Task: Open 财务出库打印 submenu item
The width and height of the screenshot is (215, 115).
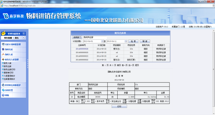Action: coord(9,70)
